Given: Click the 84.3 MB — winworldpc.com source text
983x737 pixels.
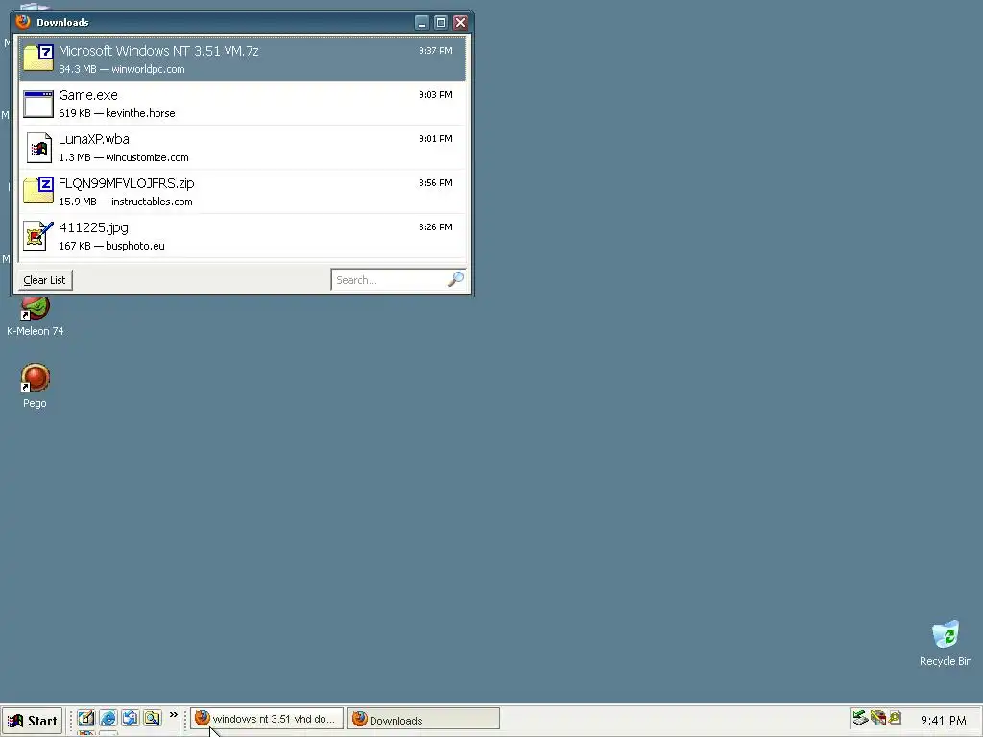Looking at the screenshot, I should pos(122,69).
